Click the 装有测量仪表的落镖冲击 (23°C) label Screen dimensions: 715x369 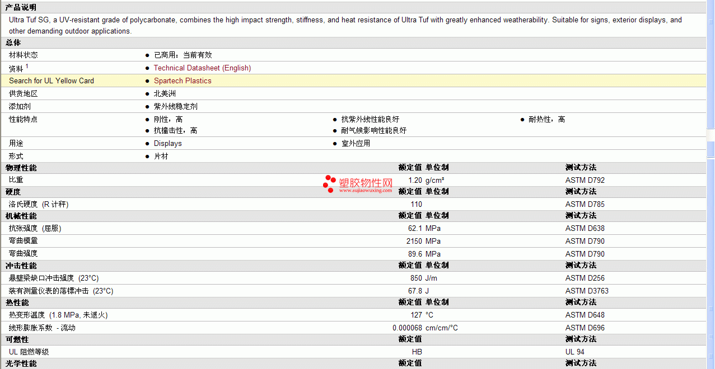(61, 291)
